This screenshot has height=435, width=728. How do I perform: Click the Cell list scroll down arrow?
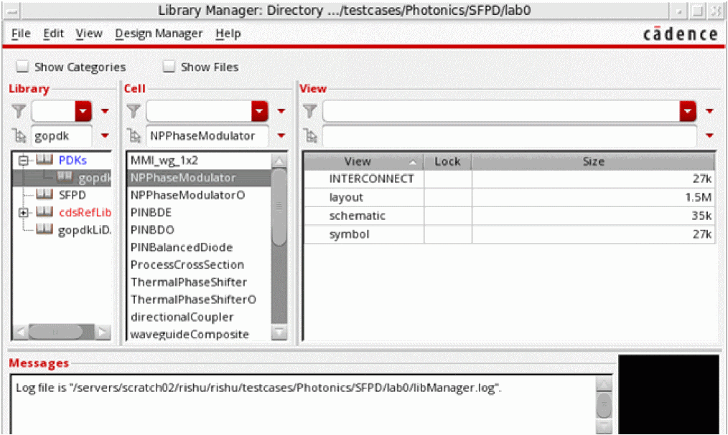point(279,332)
